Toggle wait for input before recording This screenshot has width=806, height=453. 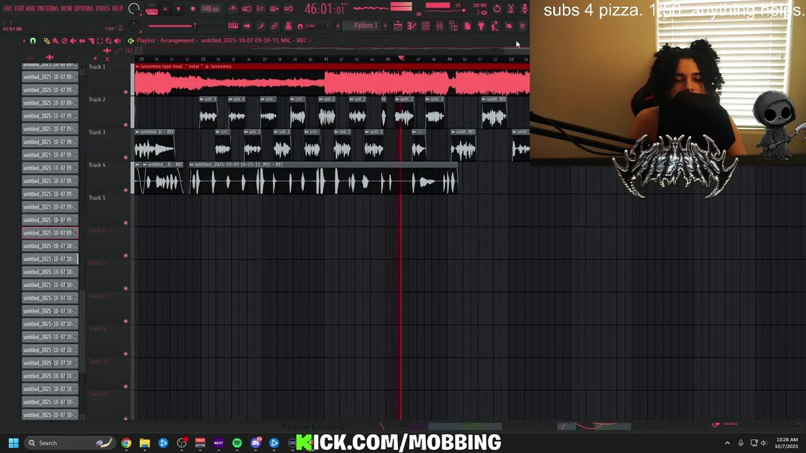(247, 9)
